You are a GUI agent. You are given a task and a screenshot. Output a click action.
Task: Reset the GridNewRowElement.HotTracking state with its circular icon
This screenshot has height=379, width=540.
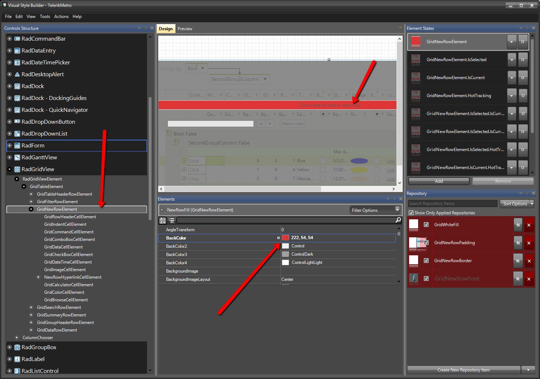click(523, 96)
